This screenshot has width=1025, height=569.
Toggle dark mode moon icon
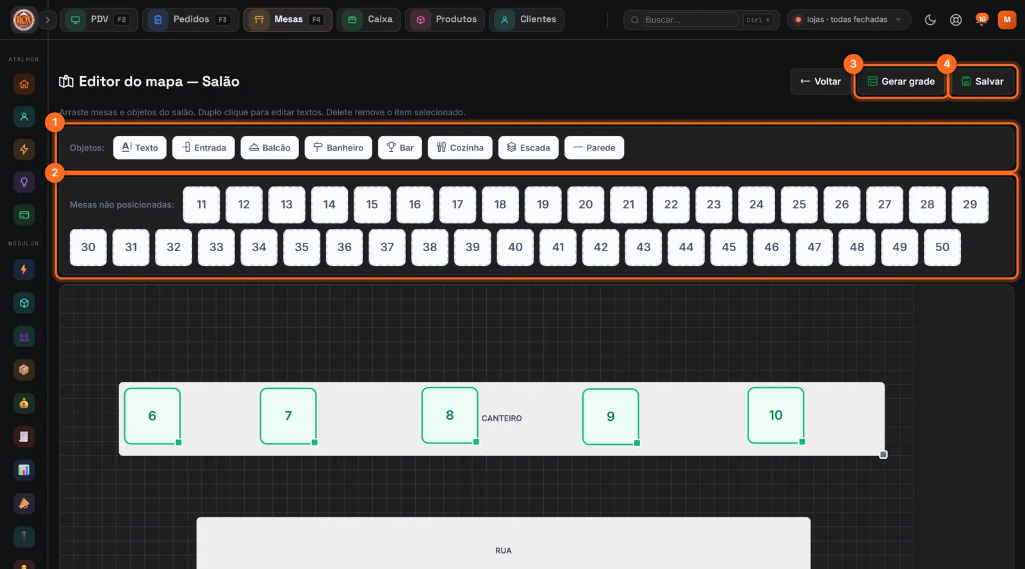(x=930, y=20)
